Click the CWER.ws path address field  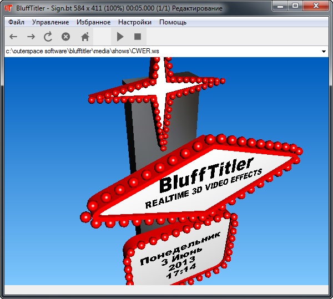(x=161, y=52)
